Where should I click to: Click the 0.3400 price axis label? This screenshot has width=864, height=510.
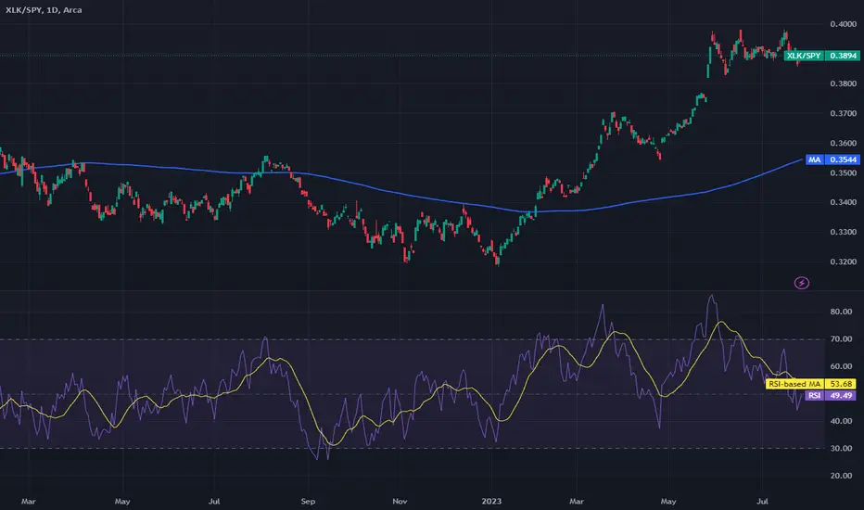point(843,202)
